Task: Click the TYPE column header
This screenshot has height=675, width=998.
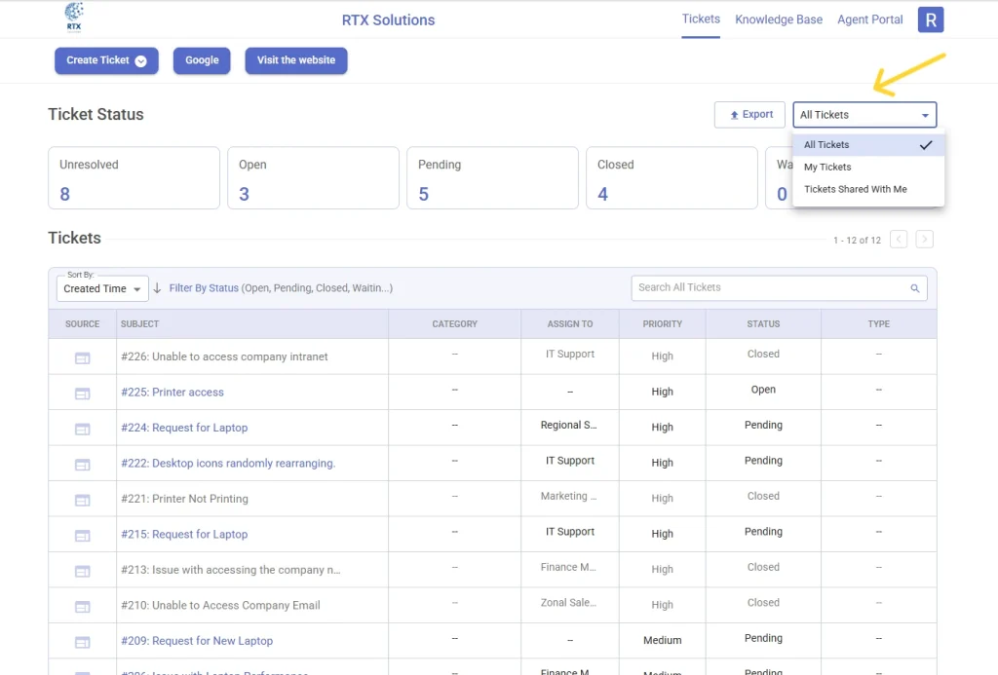Action: tap(878, 324)
